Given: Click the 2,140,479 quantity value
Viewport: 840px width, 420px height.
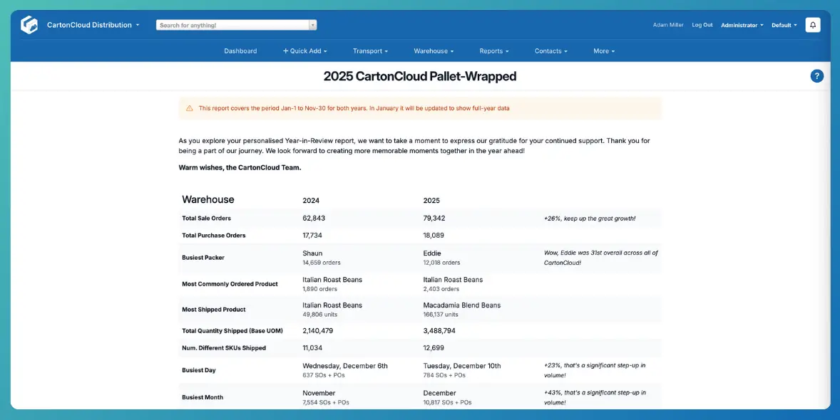Looking at the screenshot, I should (x=318, y=330).
